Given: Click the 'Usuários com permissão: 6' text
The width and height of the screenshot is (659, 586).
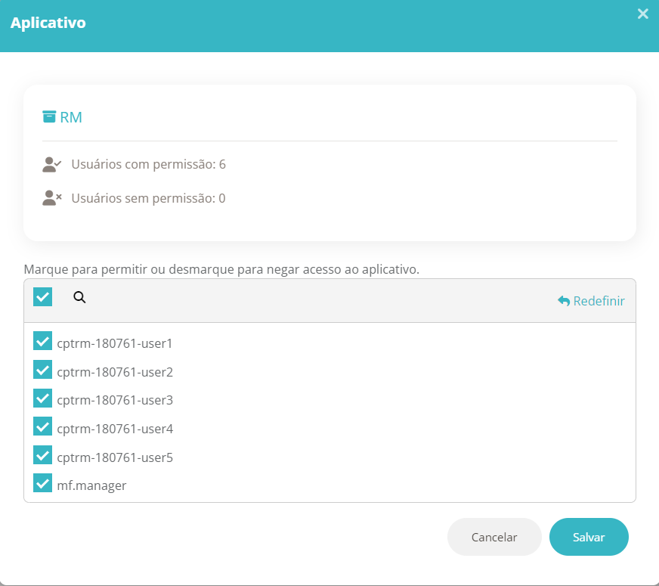Looking at the screenshot, I should click(148, 164).
